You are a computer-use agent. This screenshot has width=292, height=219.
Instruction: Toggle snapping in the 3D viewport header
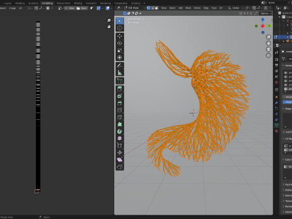tap(254, 8)
